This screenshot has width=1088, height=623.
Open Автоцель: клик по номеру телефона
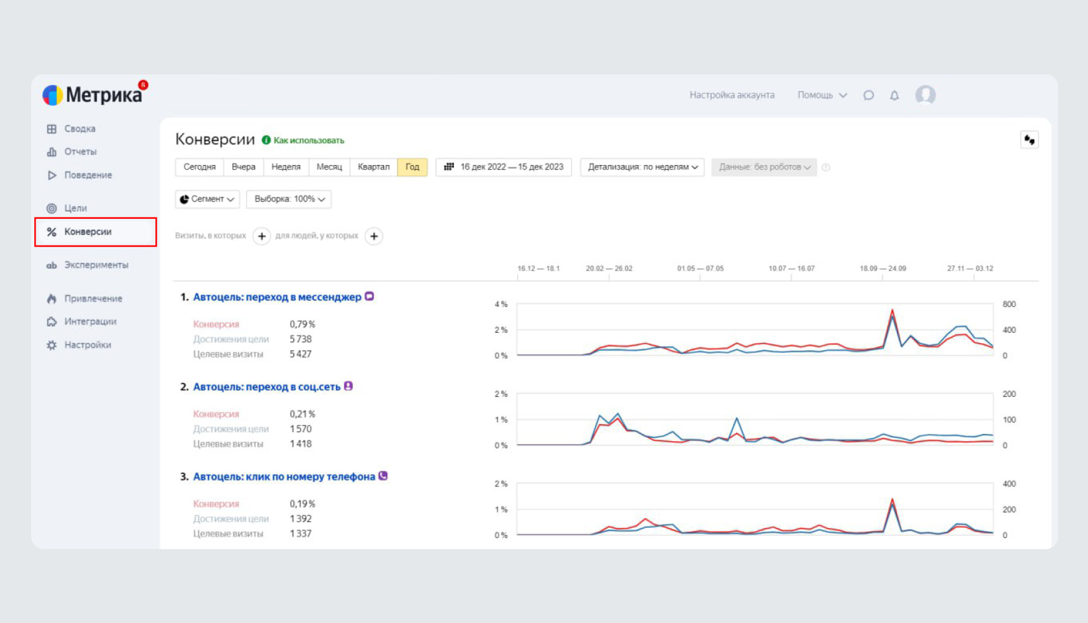(x=284, y=477)
